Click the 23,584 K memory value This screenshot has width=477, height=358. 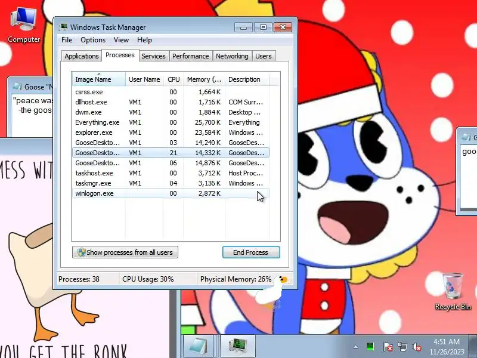pyautogui.click(x=207, y=132)
